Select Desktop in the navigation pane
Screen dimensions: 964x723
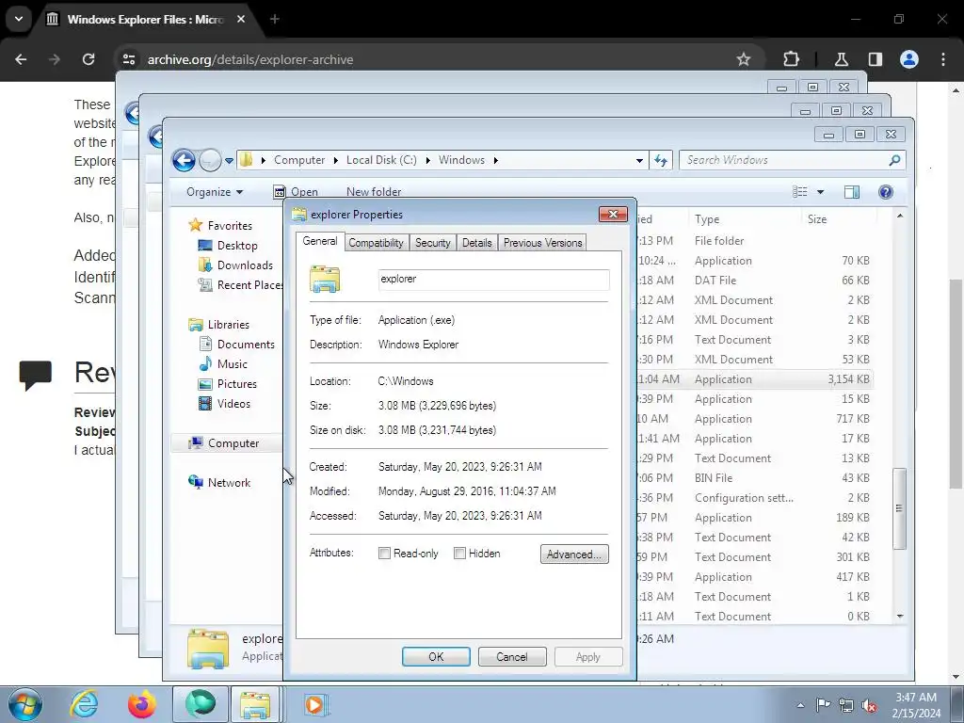click(x=228, y=246)
